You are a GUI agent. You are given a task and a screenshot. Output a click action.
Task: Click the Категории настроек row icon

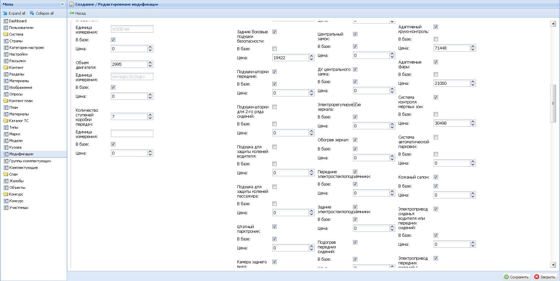click(x=6, y=48)
